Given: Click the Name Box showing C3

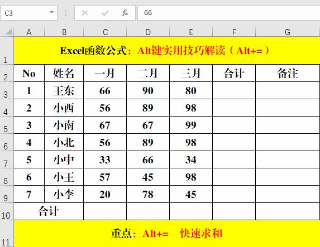Looking at the screenshot, I should click(x=29, y=13).
